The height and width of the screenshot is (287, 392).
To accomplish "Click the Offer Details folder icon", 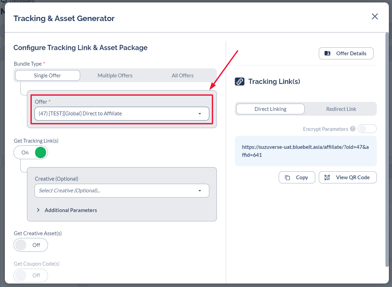I will 327,54.
